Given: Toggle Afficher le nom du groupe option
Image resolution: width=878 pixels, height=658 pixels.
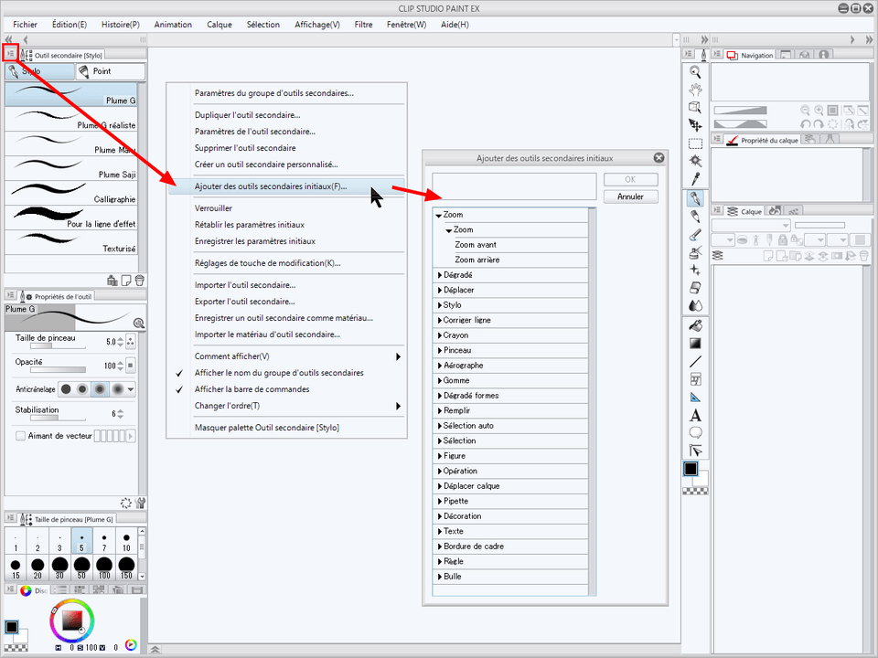Looking at the screenshot, I should pyautogui.click(x=279, y=373).
